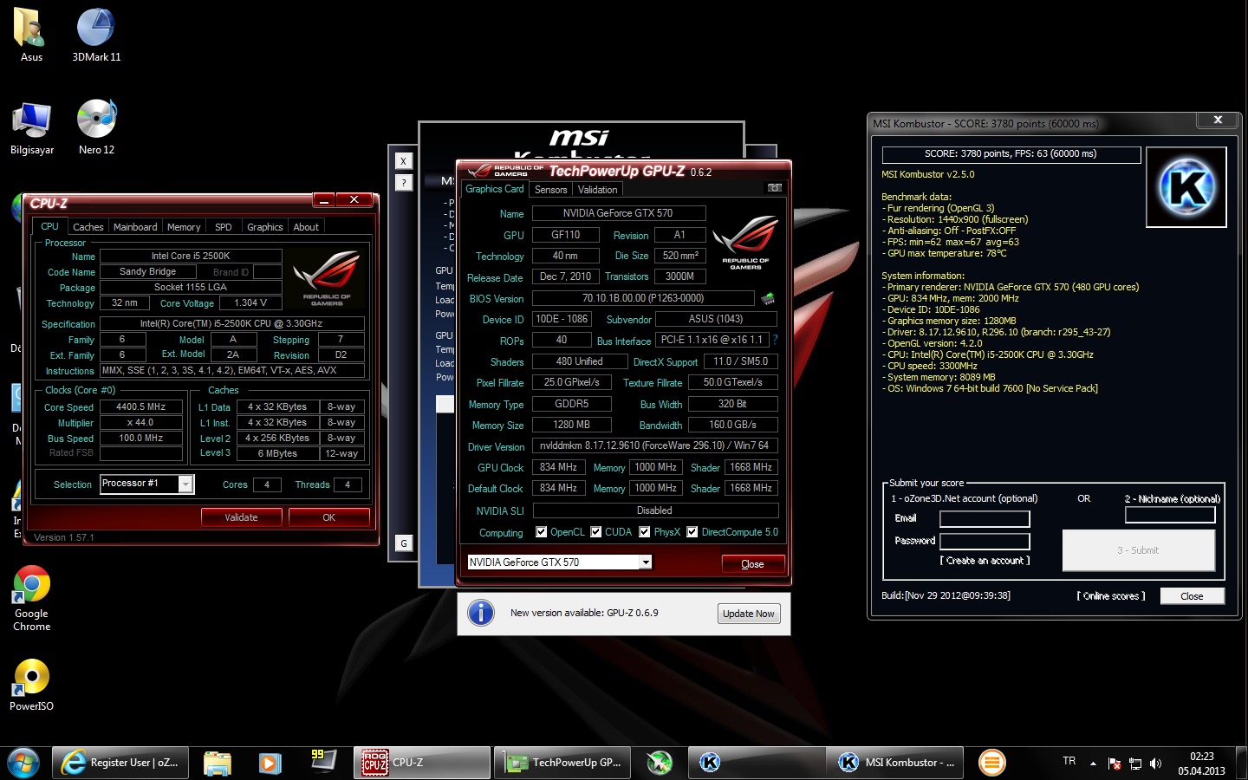The width and height of the screenshot is (1248, 780).
Task: Click the G button on the MSI Kombustor side panel
Action: [404, 543]
